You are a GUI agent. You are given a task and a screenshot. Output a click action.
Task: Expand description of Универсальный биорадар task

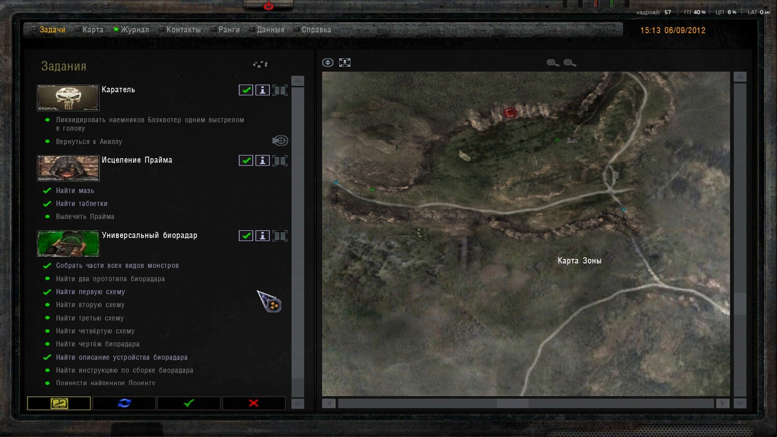point(280,236)
